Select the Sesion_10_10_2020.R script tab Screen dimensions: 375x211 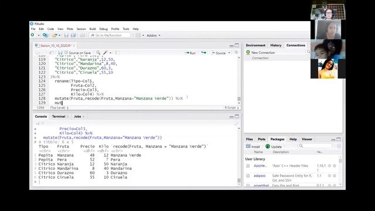(56, 46)
